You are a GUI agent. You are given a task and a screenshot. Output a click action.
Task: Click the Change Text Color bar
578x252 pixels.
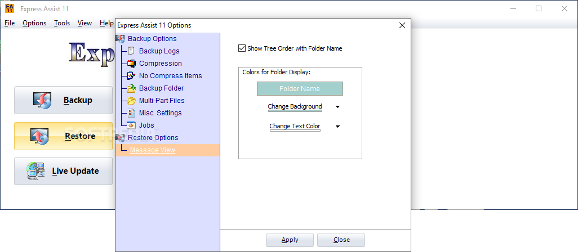pos(295,130)
